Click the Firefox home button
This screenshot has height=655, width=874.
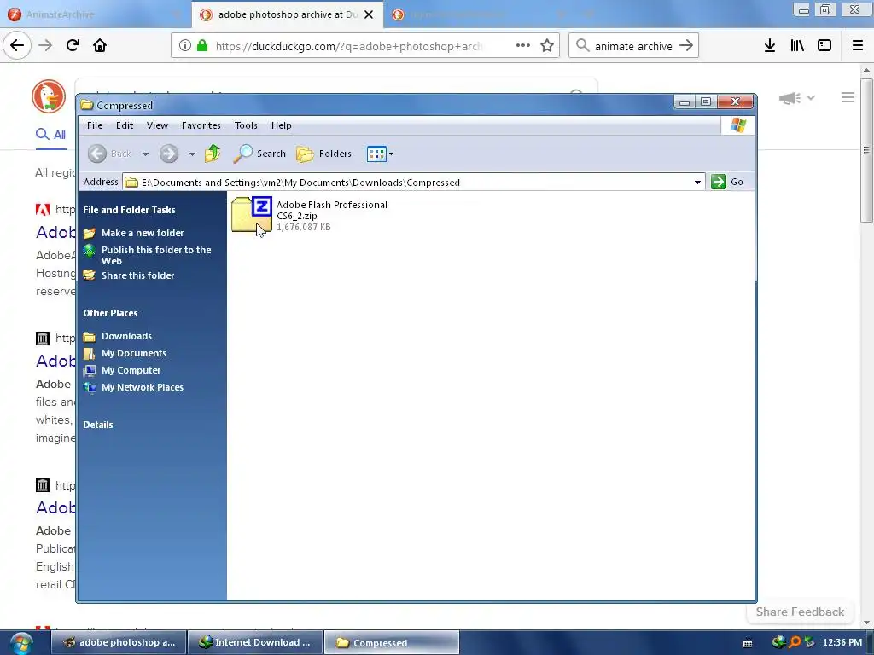tap(100, 45)
